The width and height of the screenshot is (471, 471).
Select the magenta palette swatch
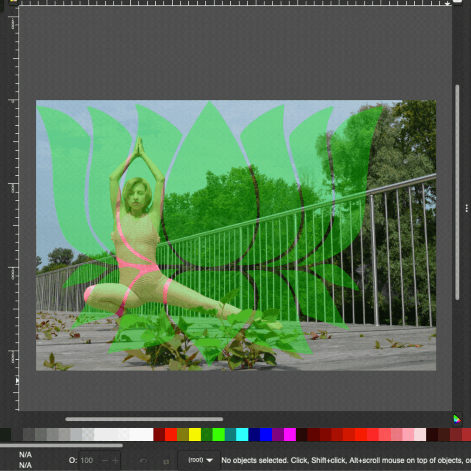290,434
